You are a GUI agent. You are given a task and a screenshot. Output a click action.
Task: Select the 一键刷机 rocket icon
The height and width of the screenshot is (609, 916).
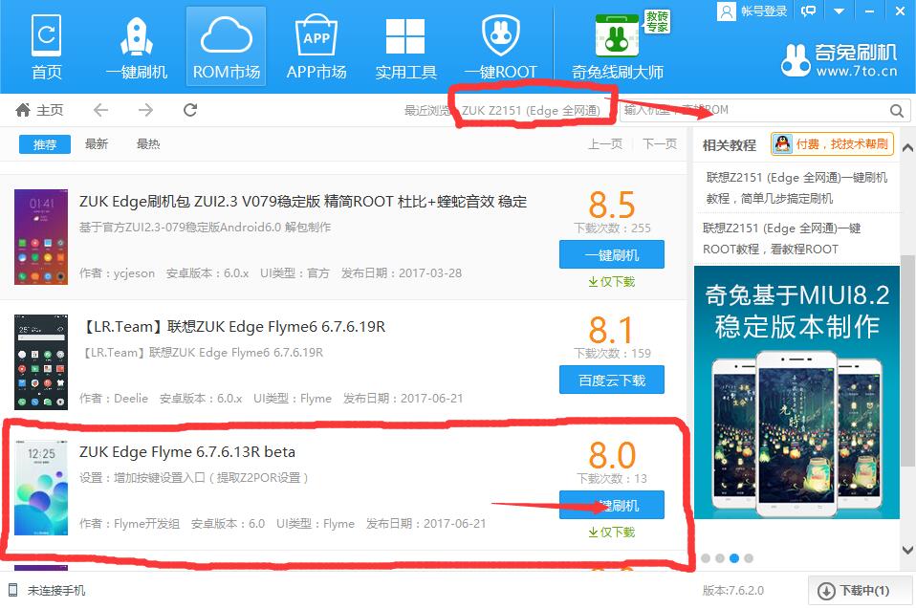click(136, 36)
